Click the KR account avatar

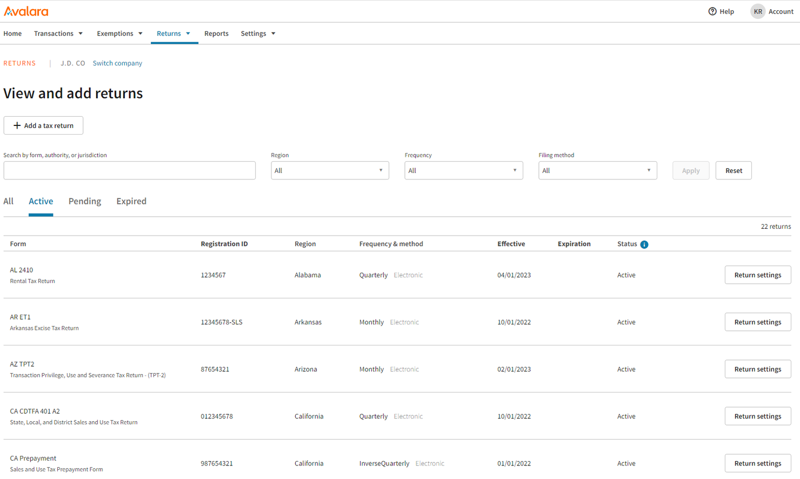pos(757,11)
